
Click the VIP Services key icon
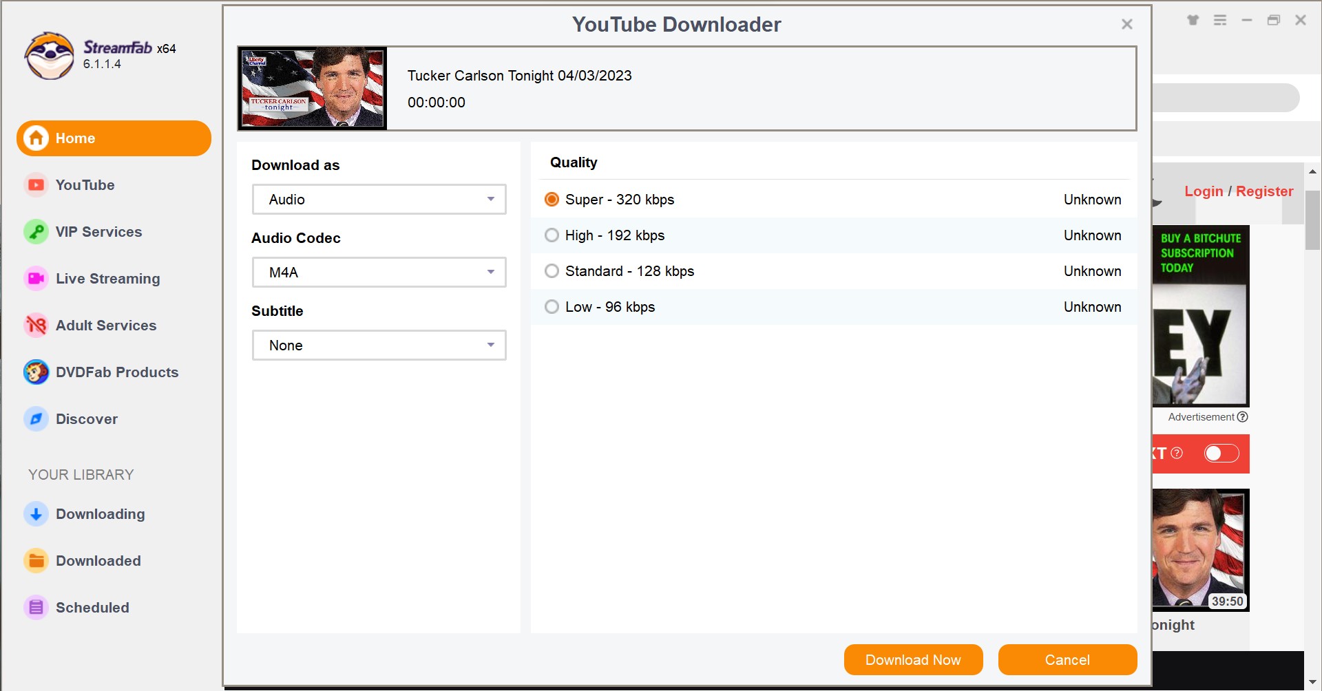point(36,232)
